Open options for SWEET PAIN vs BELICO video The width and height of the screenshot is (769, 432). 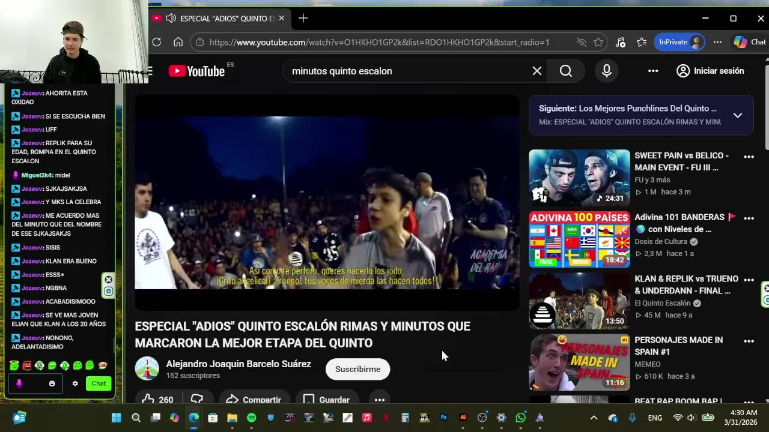click(749, 157)
